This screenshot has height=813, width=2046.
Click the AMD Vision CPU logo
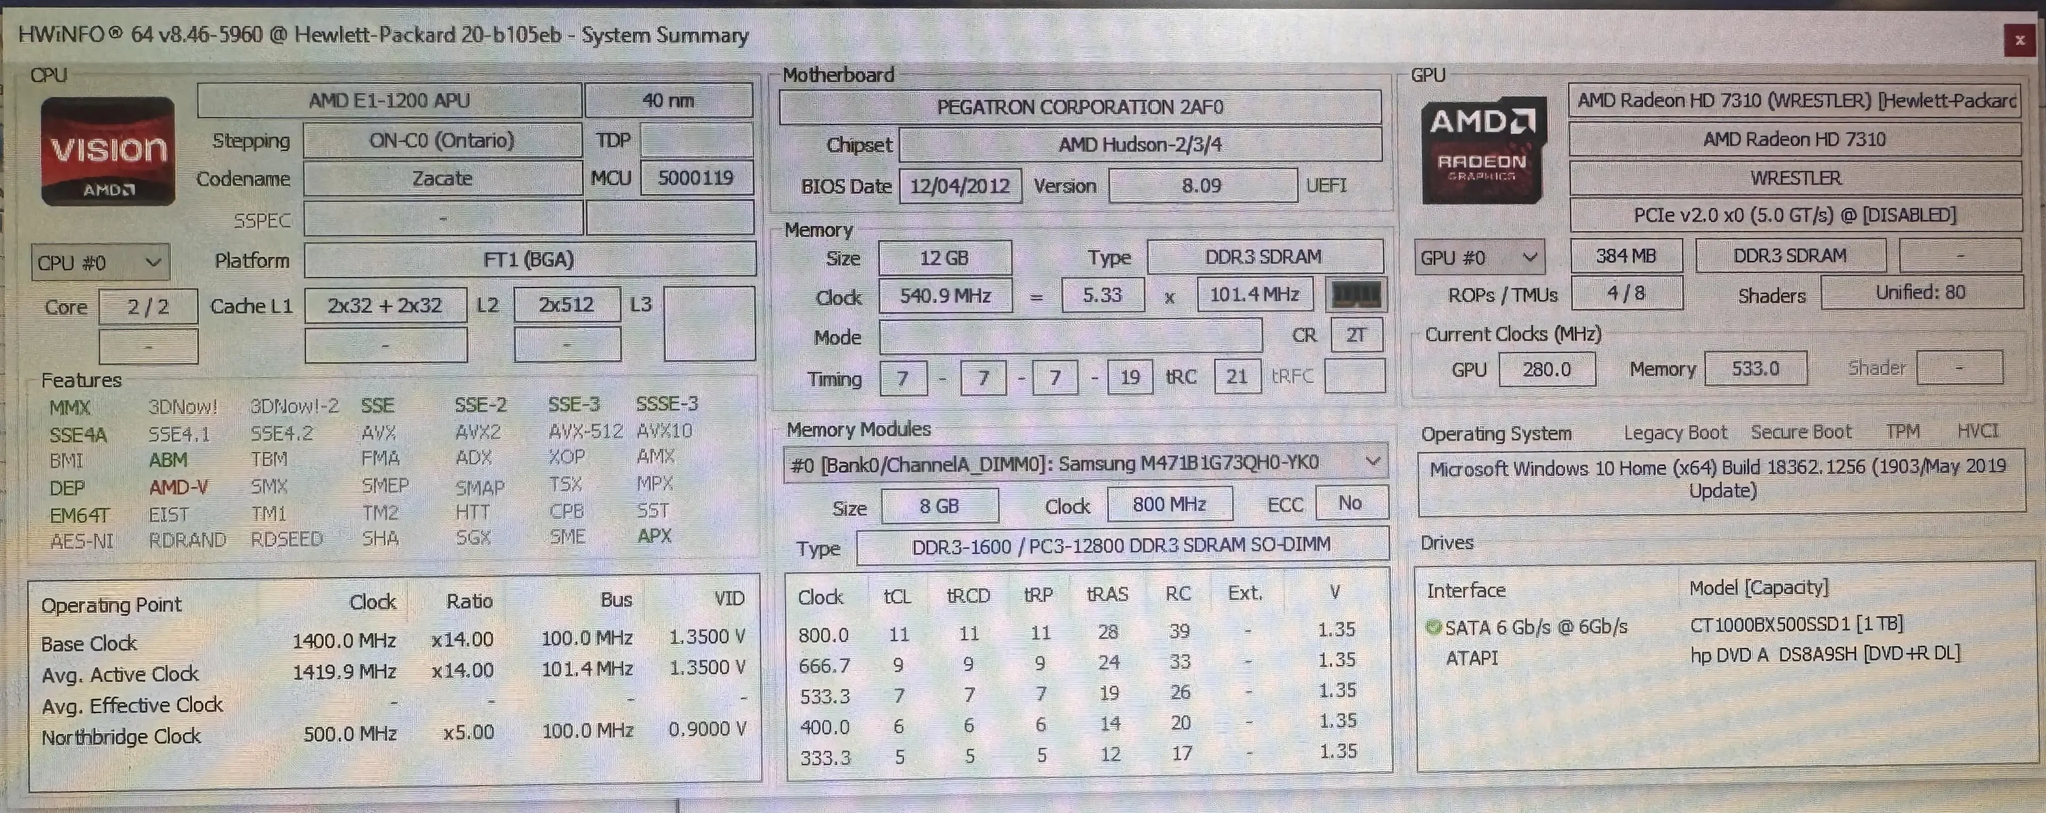(x=107, y=151)
